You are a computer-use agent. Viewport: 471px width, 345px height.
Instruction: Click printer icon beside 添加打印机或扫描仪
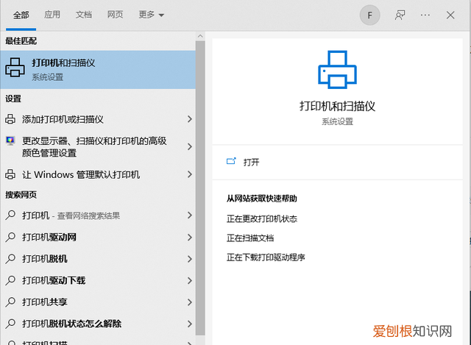tap(10, 119)
